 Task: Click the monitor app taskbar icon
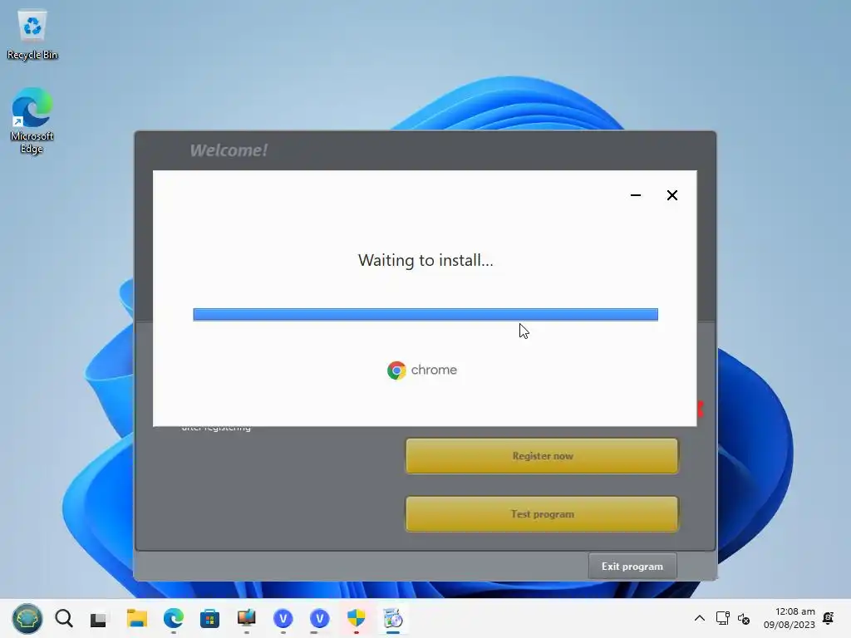click(x=246, y=618)
